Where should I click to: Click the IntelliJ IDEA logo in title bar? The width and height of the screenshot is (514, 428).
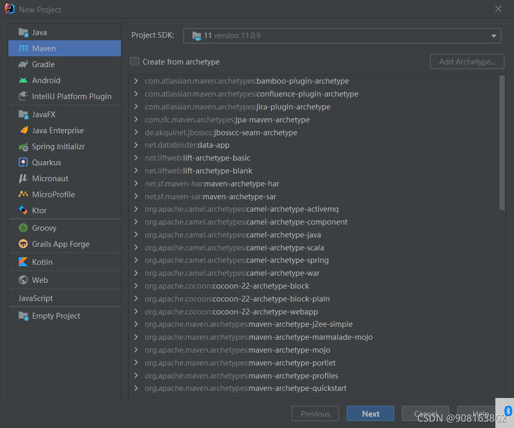coord(10,9)
